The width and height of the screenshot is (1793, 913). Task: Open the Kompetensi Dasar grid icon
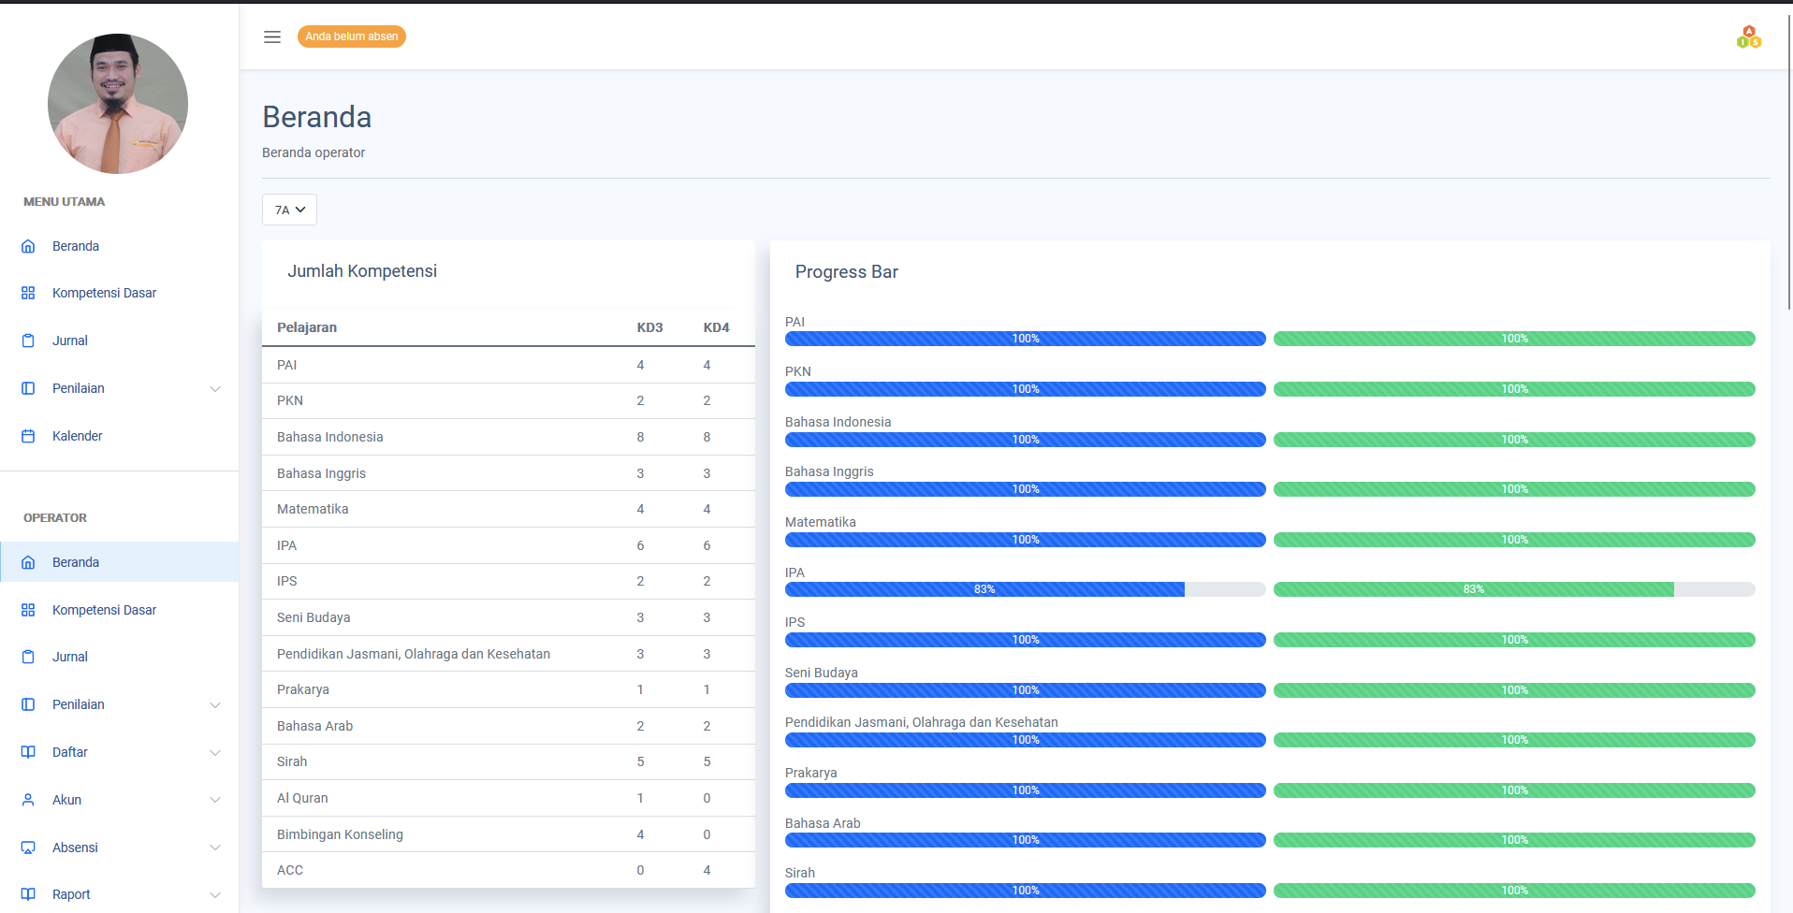click(x=27, y=293)
